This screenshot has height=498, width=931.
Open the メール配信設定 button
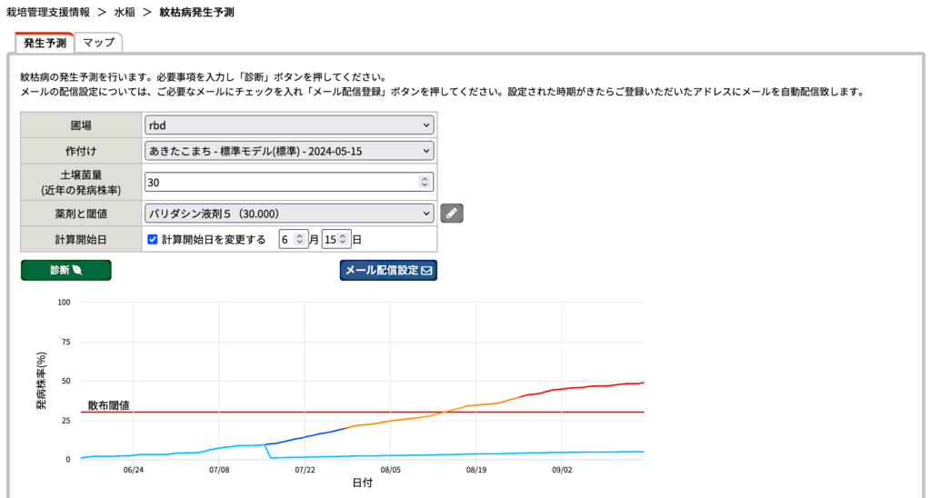(x=388, y=270)
